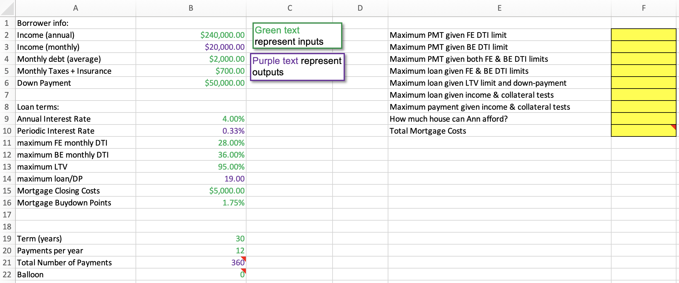The image size is (679, 283).
Task: Click the 'Balloon' label cell
Action: pyautogui.click(x=76, y=274)
